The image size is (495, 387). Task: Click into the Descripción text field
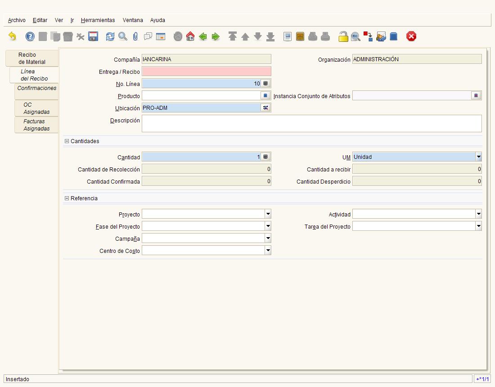(x=311, y=123)
